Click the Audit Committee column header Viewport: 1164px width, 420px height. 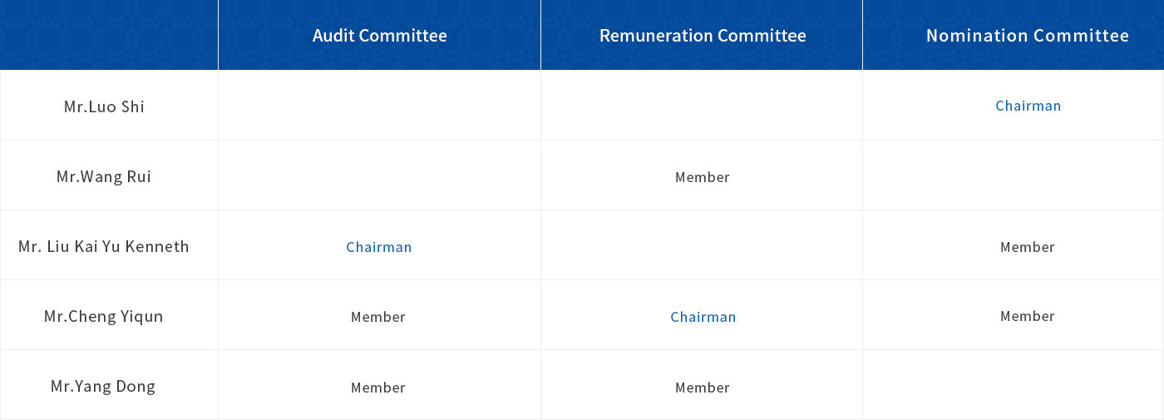(x=379, y=36)
